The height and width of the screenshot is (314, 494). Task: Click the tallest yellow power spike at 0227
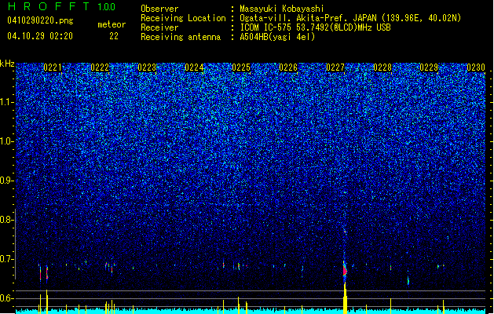point(345,298)
